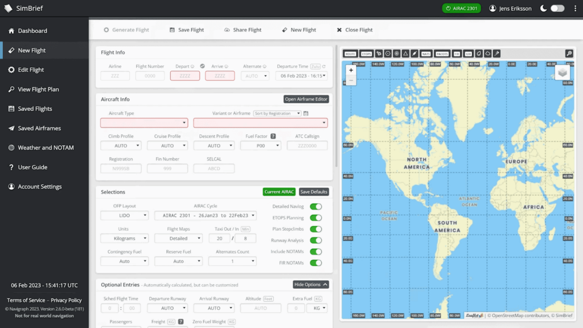
Task: Open the Saved Flights page
Action: (x=36, y=108)
